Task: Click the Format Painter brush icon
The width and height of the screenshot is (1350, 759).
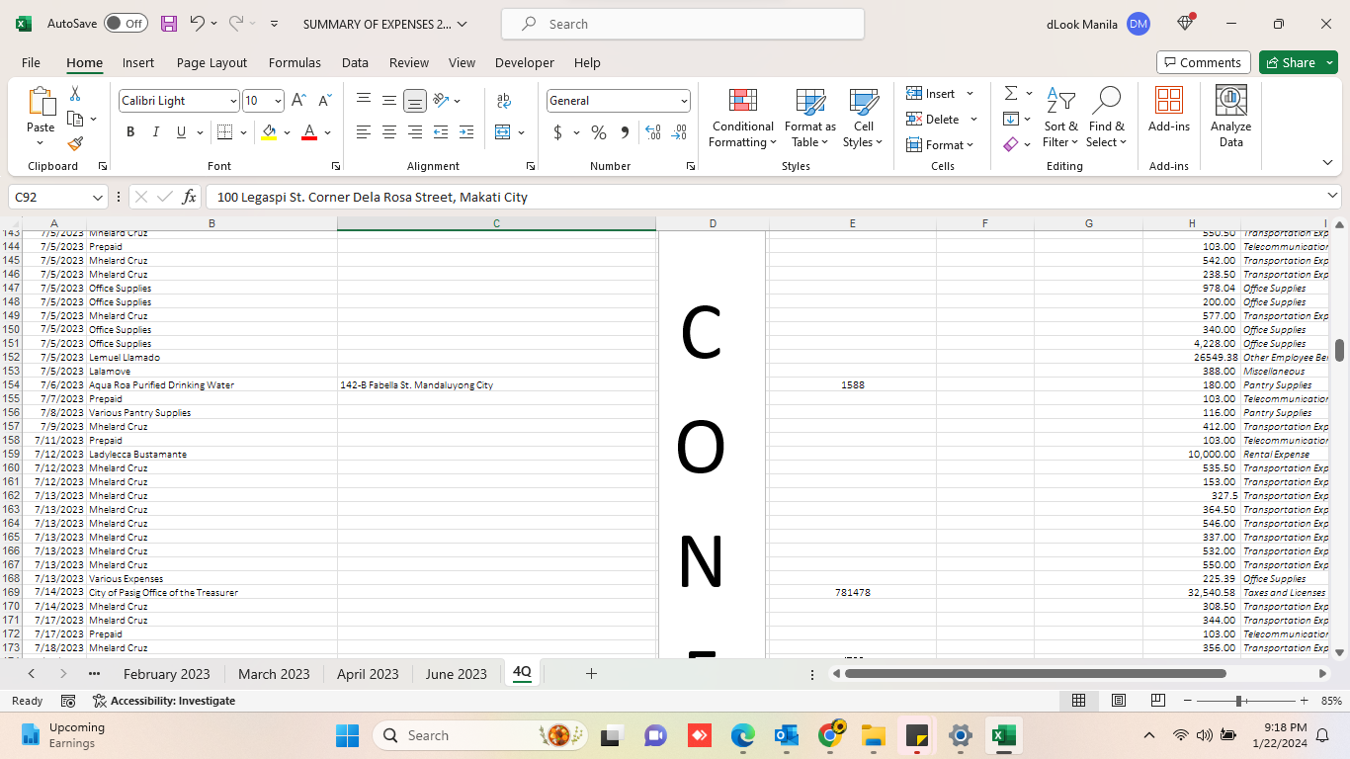Action: [75, 143]
